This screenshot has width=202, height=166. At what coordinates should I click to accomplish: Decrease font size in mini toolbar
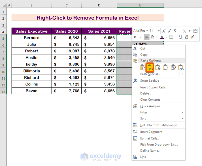(170, 31)
